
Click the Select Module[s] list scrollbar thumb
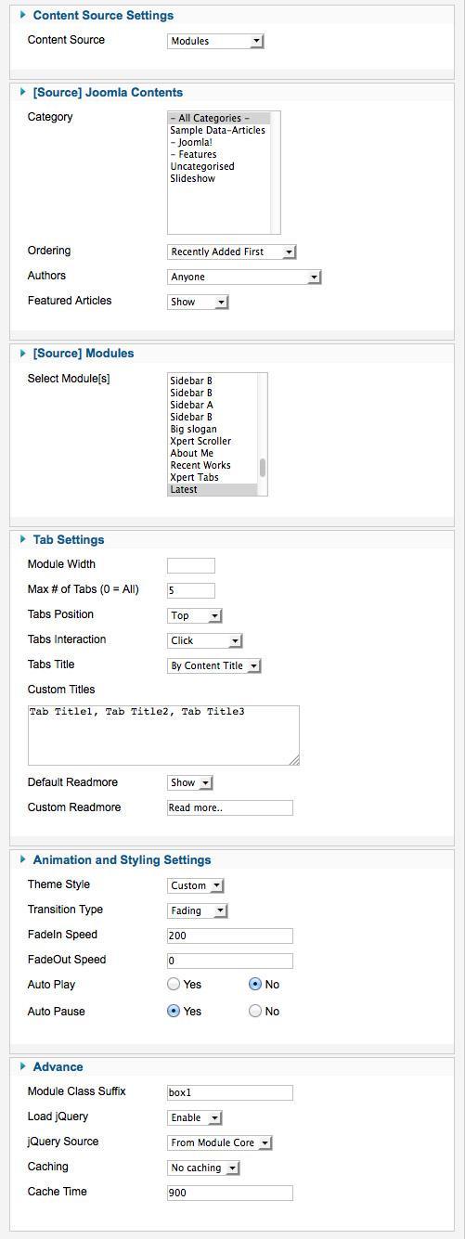coord(263,467)
